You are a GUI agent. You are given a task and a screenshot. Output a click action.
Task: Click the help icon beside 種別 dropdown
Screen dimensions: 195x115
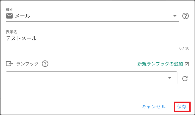pos(185,16)
